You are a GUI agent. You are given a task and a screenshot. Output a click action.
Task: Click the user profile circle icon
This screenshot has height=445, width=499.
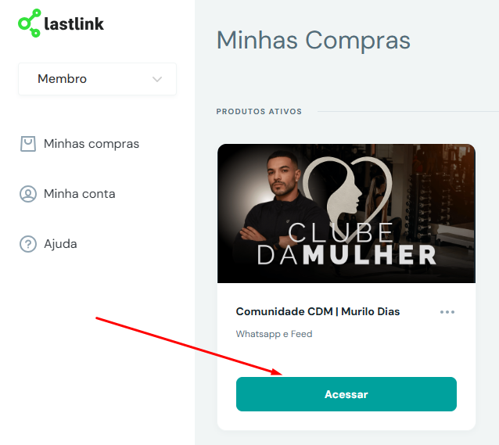(28, 194)
